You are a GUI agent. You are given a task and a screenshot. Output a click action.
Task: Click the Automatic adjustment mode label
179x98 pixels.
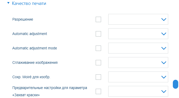coord(34,48)
